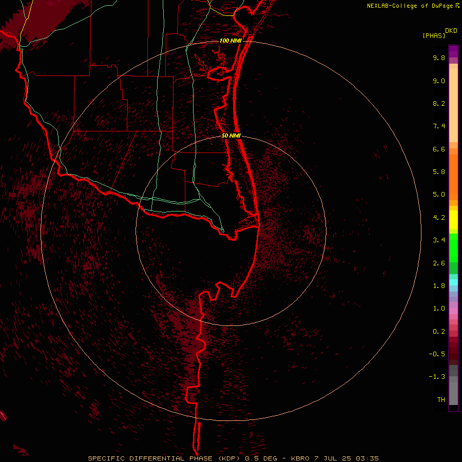Click the 03:35 timestamp in the caption

[x=367, y=458]
